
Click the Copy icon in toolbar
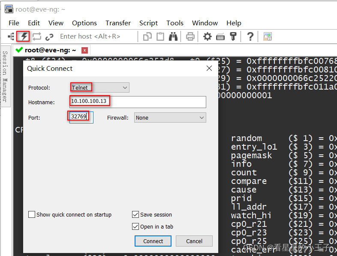pos(147,36)
